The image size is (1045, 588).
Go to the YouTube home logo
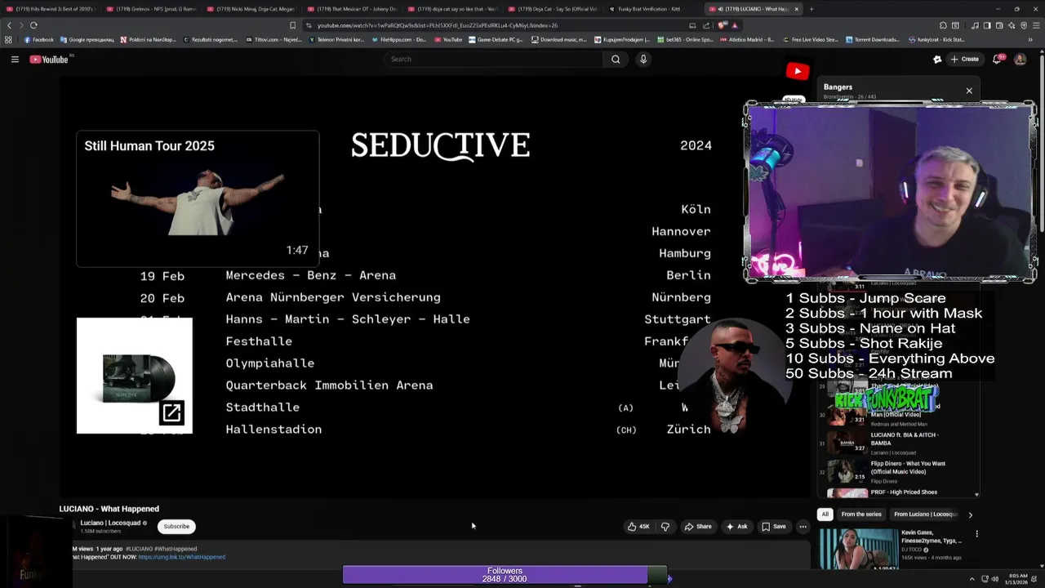[x=49, y=59]
